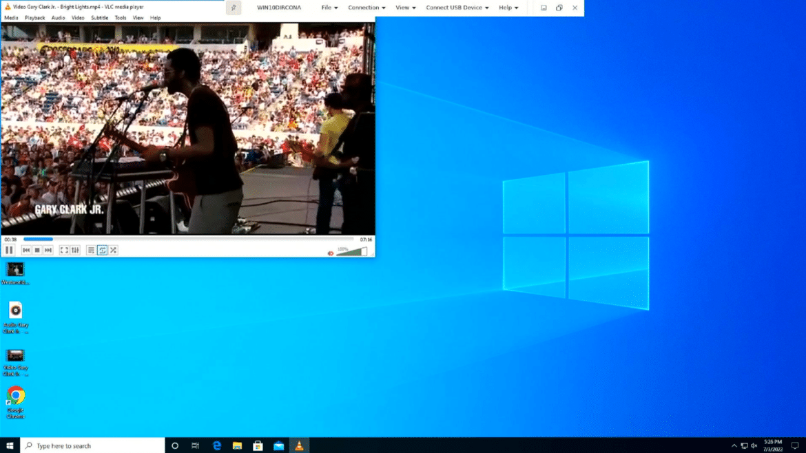Open the notification action center
Viewport: 806px width, 453px height.
pyautogui.click(x=795, y=446)
